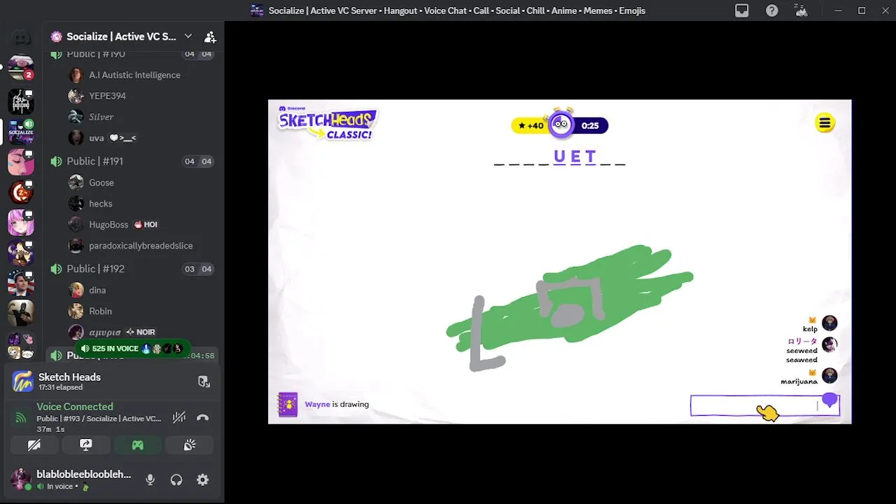Image resolution: width=896 pixels, height=504 pixels.
Task: Open server dropdown chevron next to Socialize
Action: coord(188,36)
